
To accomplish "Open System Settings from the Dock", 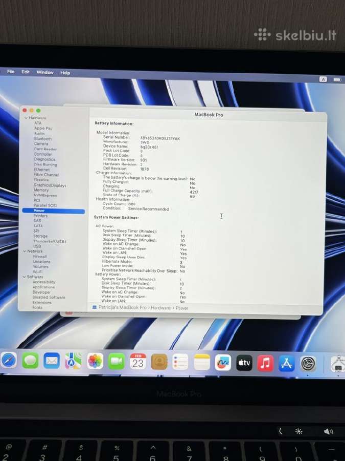I will tap(308, 364).
